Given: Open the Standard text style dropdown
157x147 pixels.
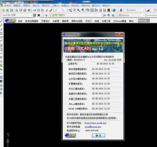Looking at the screenshot, I should point(143,10).
